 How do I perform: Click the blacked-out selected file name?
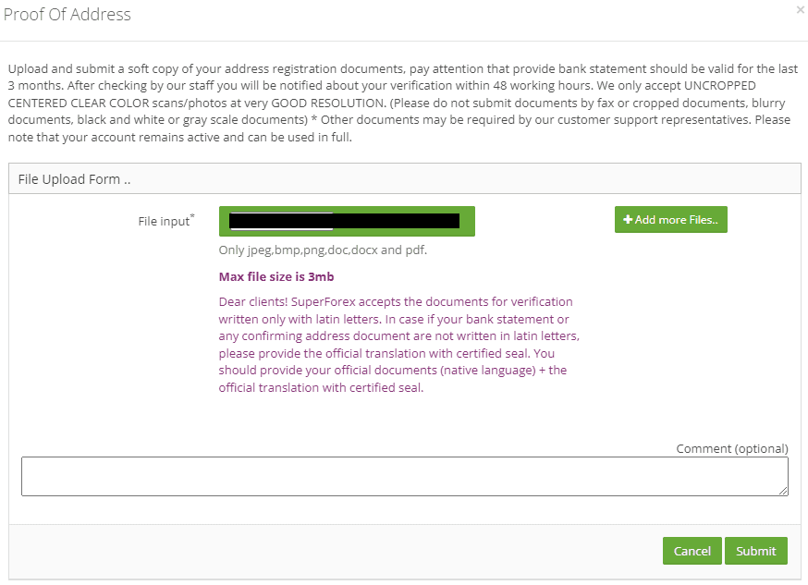click(344, 221)
